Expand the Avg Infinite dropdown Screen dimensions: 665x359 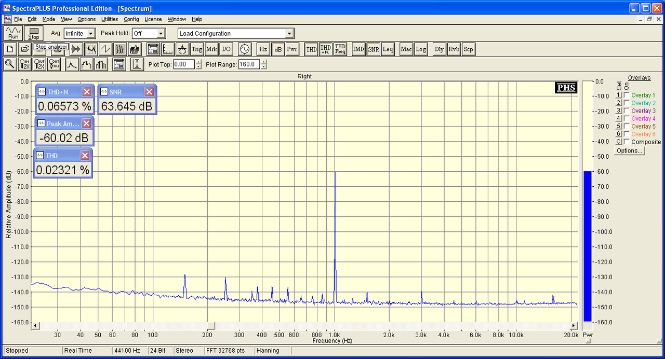(91, 33)
